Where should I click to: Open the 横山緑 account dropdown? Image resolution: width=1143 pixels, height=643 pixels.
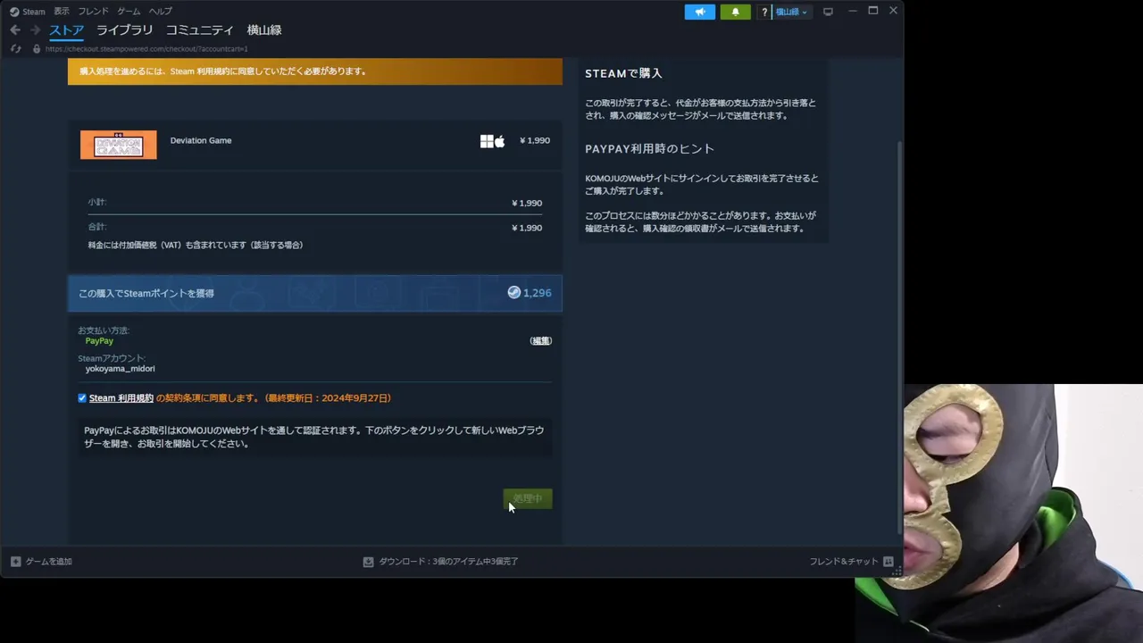[791, 12]
